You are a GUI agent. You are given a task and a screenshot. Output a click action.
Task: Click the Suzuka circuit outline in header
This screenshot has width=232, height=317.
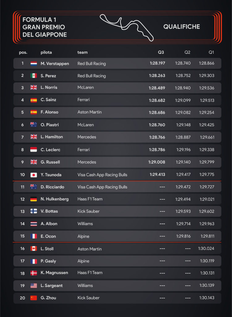pos(127,28)
